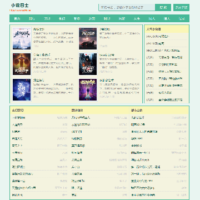Open the 小说巴士 site logo

tap(20, 6)
